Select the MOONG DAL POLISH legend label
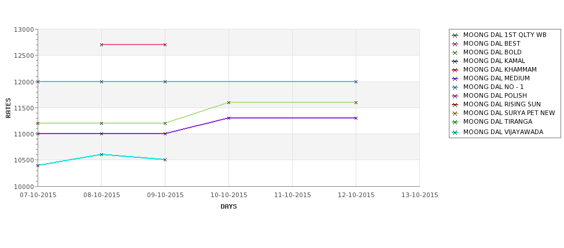Image resolution: width=564 pixels, height=248 pixels. (495, 95)
